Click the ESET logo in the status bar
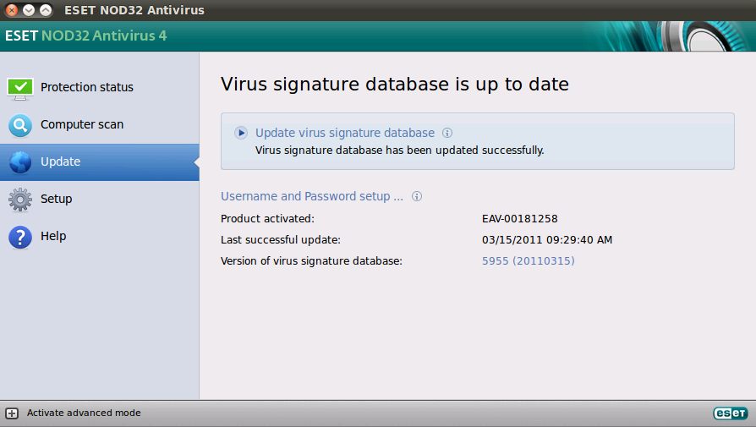This screenshot has width=756, height=427. click(731, 413)
